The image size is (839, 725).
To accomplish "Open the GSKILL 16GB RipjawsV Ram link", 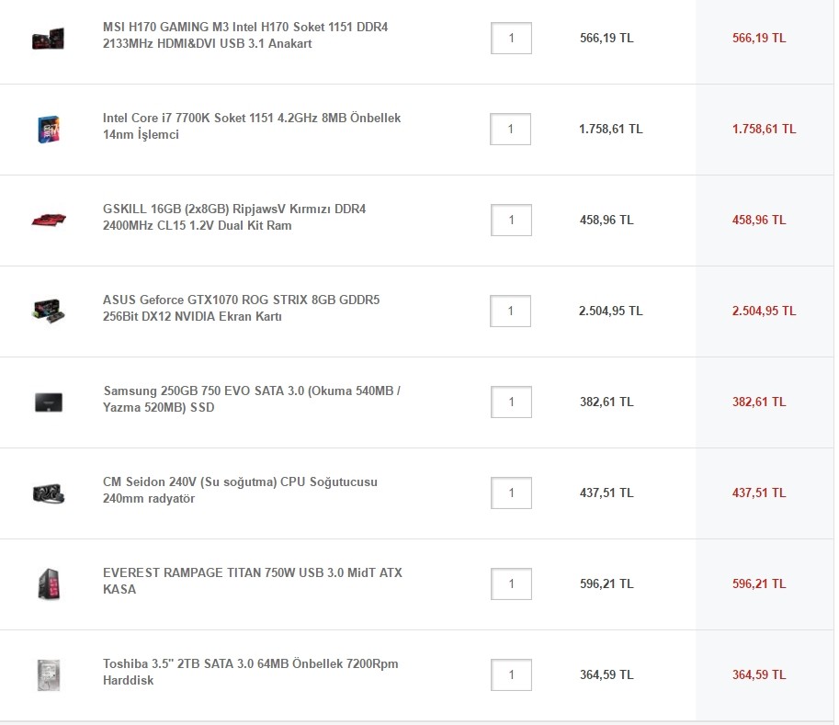I will [x=234, y=218].
